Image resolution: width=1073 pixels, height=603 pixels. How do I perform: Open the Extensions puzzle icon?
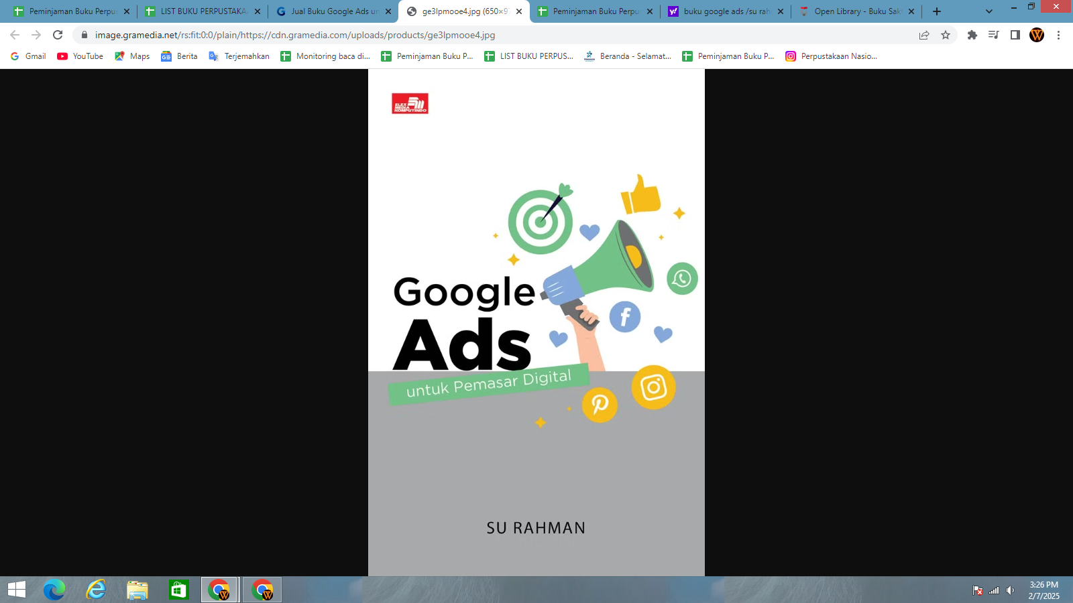(x=972, y=35)
